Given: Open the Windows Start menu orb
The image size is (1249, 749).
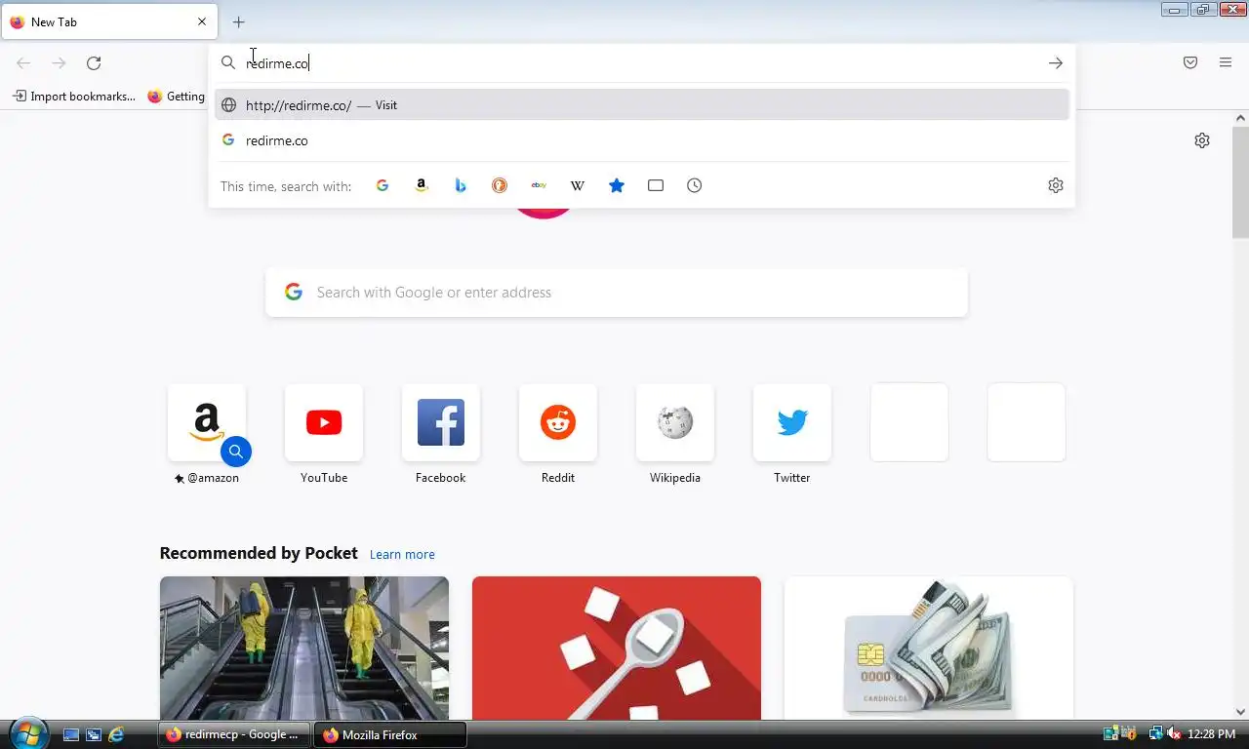Looking at the screenshot, I should point(27,733).
